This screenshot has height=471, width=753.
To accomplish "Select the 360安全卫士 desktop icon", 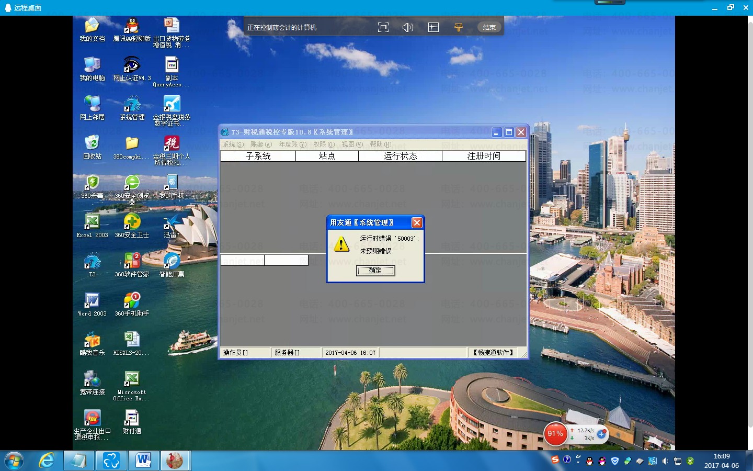I will pos(132,226).
